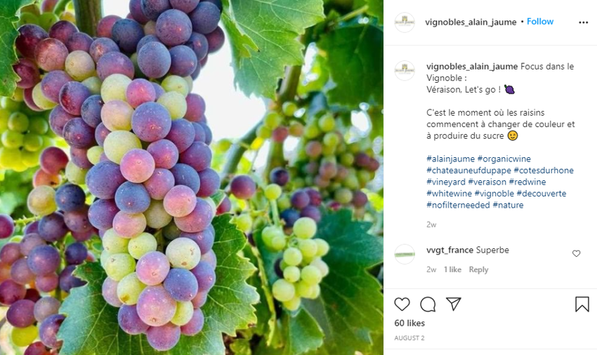Open vignobles_alain_jaume header profile picture
Screen dimensions: 597x355
405,22
